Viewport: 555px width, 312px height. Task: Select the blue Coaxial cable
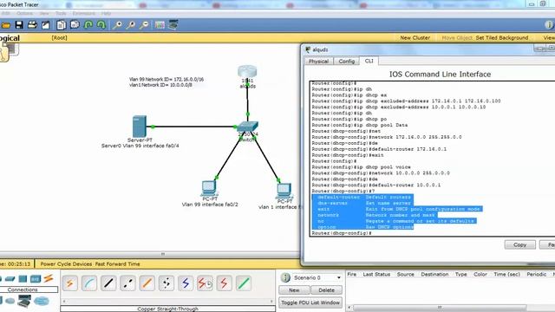tap(186, 283)
